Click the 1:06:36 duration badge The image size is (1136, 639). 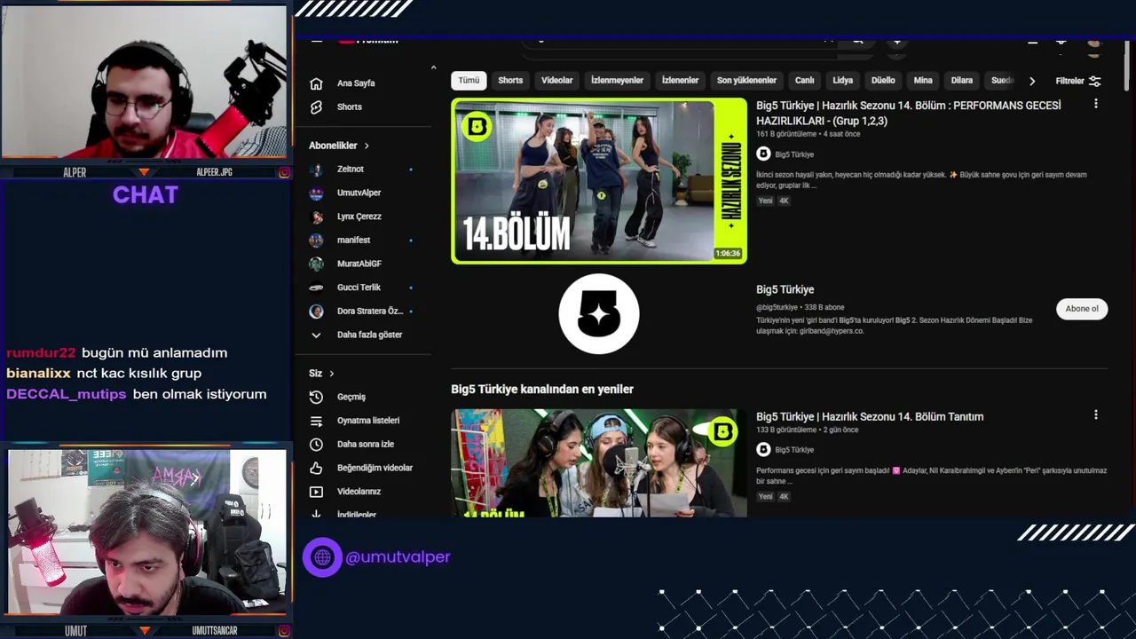728,254
